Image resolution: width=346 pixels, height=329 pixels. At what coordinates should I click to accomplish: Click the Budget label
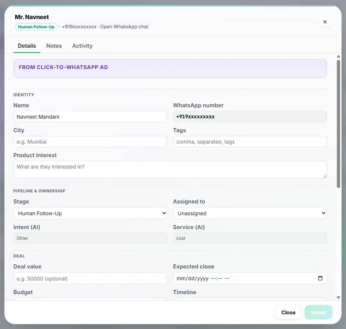[x=23, y=292]
